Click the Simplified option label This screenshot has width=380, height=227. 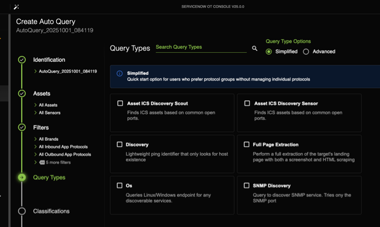click(x=286, y=52)
